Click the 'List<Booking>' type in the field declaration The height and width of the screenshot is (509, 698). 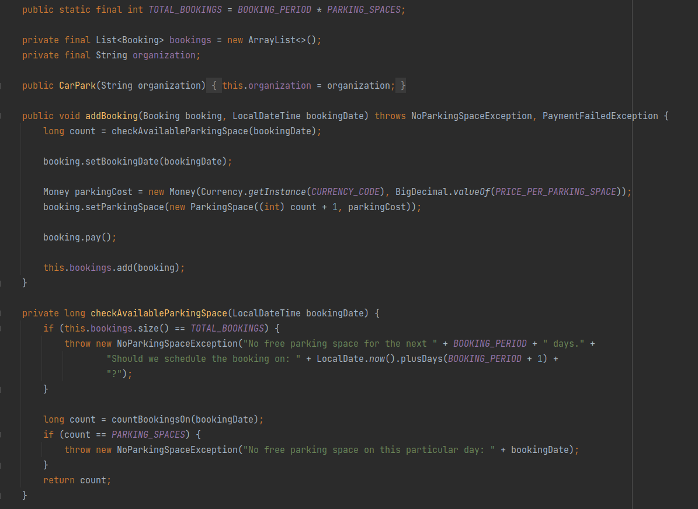click(130, 40)
